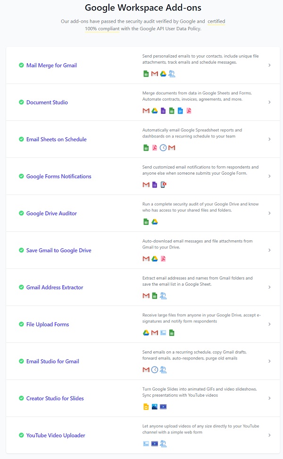Screen dimensions: 283x459
Task: Click the Gmail icon under Email Studio for Gmail
Action: (x=146, y=370)
